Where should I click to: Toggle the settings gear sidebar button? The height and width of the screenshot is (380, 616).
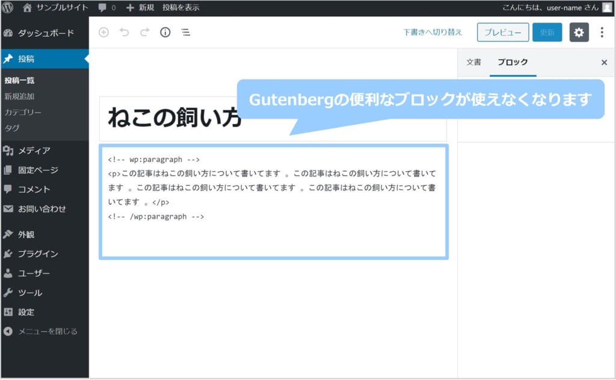point(579,33)
